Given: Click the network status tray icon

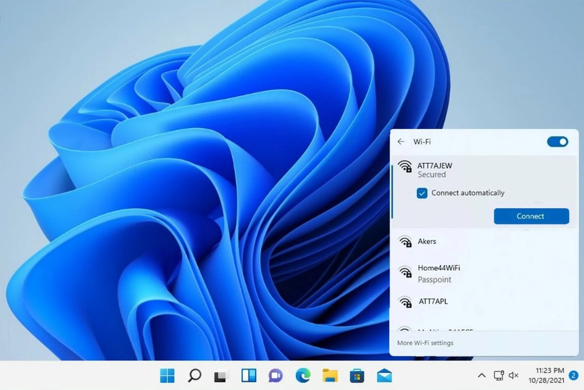Looking at the screenshot, I should pyautogui.click(x=499, y=375).
